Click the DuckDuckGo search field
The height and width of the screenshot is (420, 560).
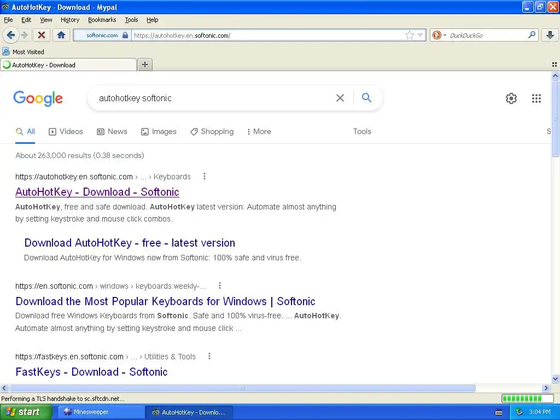point(487,35)
